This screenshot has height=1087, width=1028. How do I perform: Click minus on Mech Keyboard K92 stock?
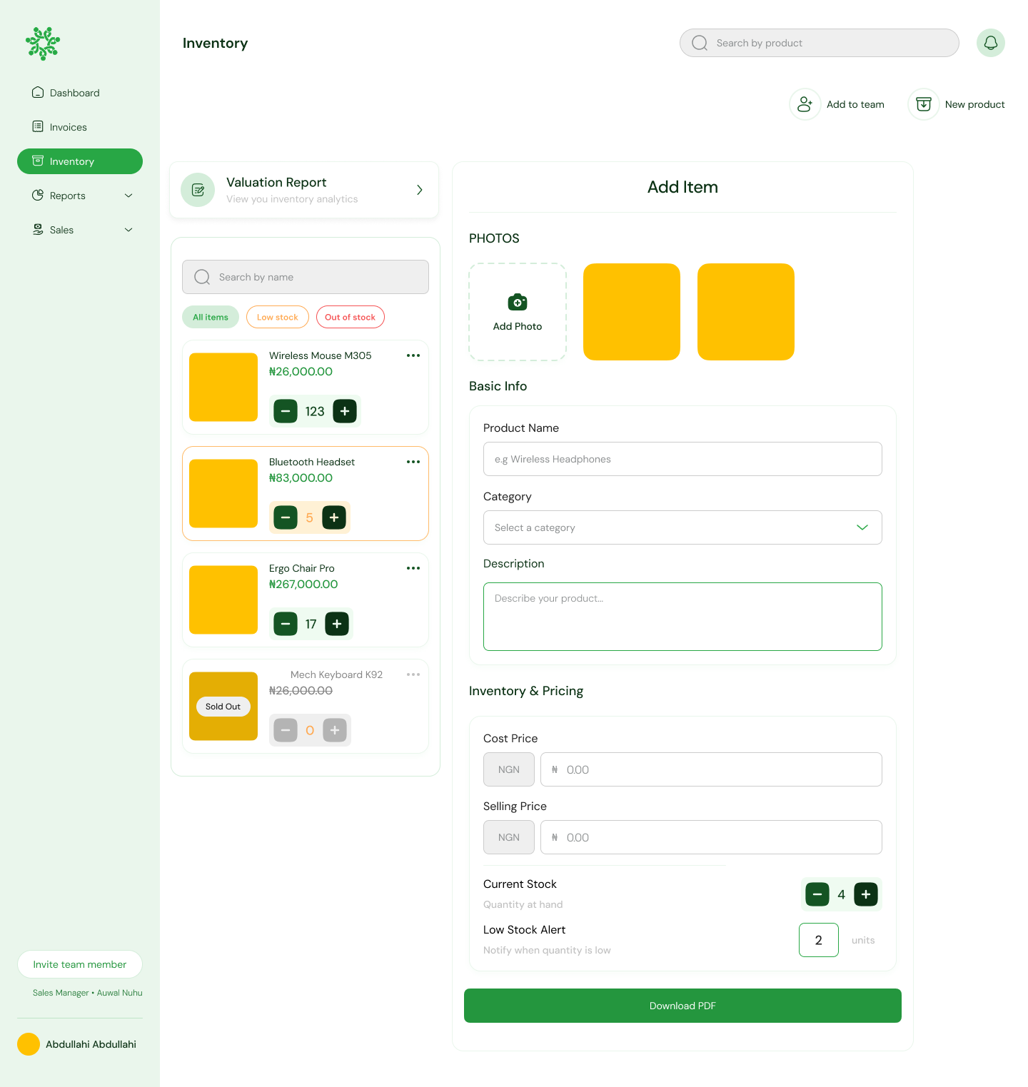[x=286, y=730]
